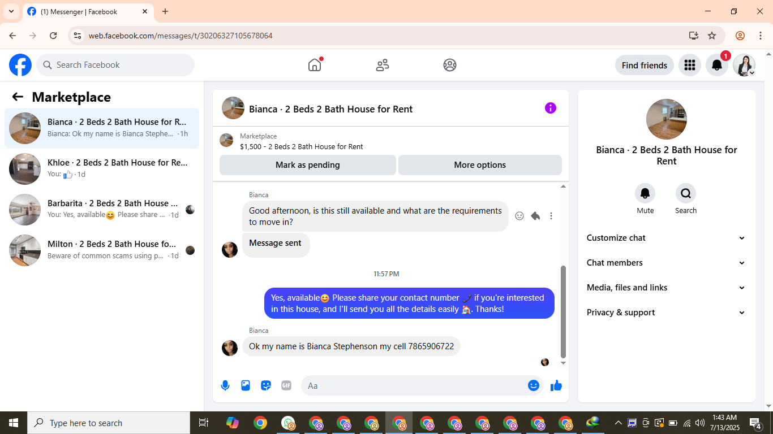Click Find friends button
773x434 pixels.
click(645, 65)
